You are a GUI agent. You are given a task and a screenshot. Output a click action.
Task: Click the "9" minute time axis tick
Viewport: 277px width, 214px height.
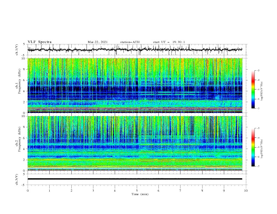coord(224,191)
